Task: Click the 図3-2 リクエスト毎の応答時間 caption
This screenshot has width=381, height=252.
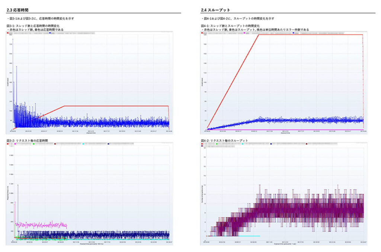Action: (x=30, y=140)
